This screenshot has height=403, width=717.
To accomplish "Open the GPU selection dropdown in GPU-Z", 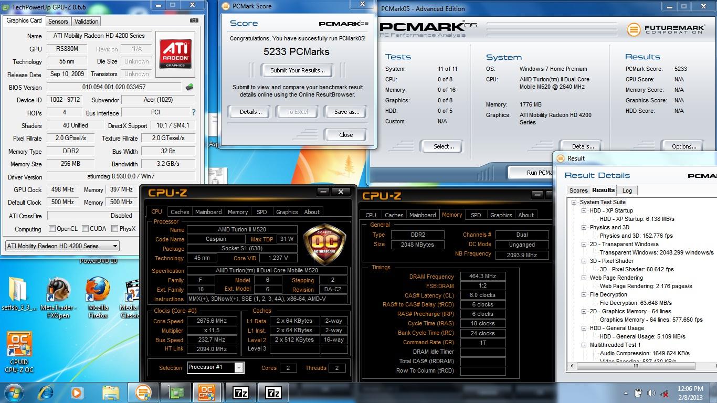I will click(x=62, y=246).
